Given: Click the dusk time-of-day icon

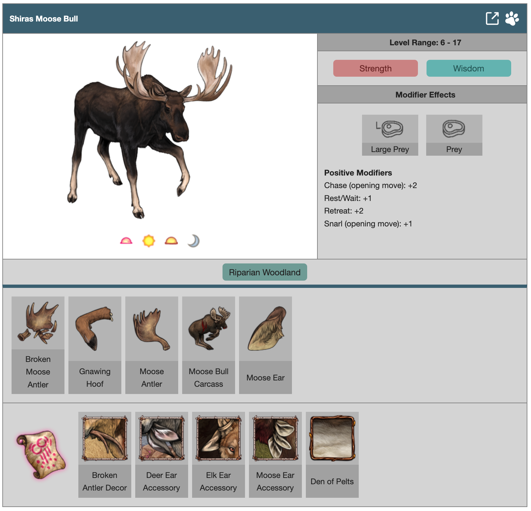Looking at the screenshot, I should pos(171,241).
